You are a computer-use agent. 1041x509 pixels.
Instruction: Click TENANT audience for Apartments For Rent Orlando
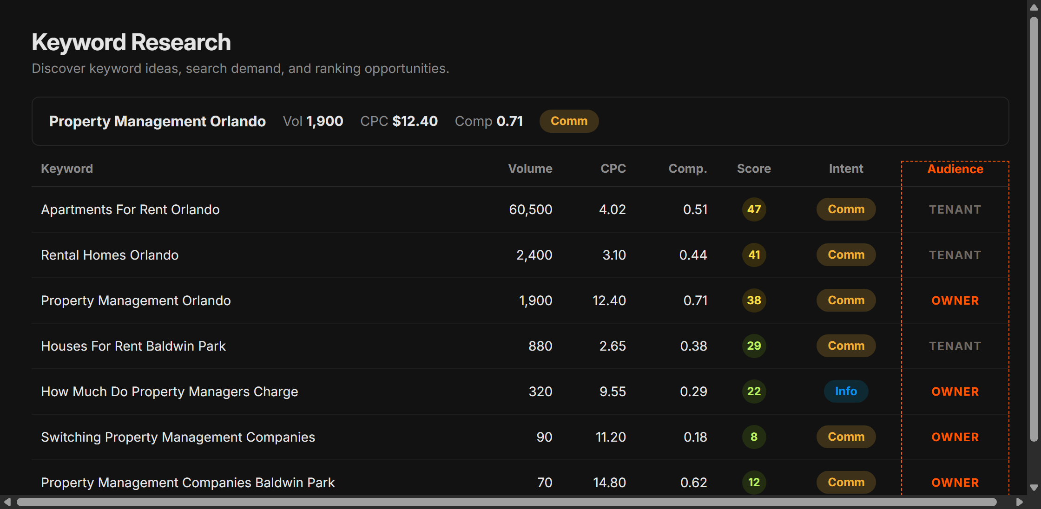[x=955, y=210]
